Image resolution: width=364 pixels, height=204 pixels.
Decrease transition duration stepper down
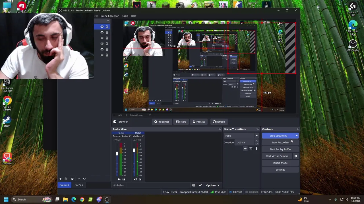pyautogui.click(x=257, y=144)
